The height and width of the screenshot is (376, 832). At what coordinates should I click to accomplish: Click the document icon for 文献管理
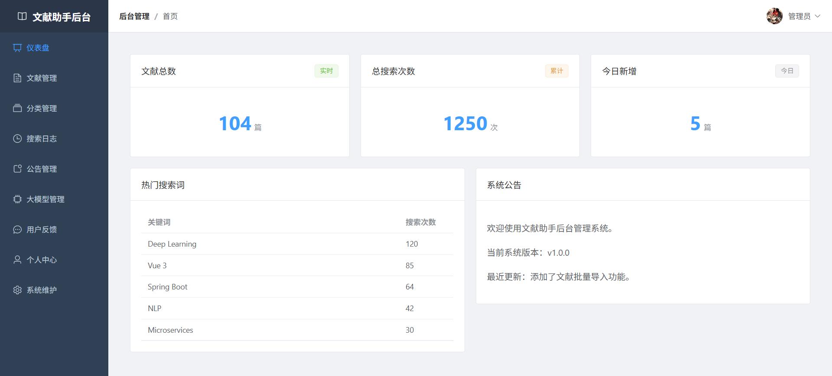coord(17,78)
